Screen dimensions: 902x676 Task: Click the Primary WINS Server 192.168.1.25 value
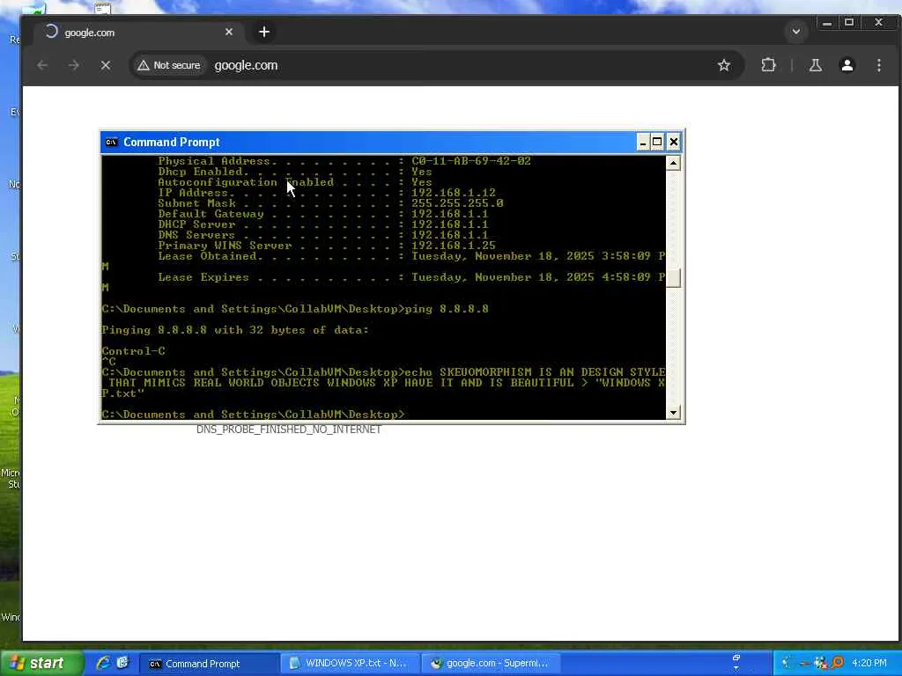pyautogui.click(x=454, y=246)
